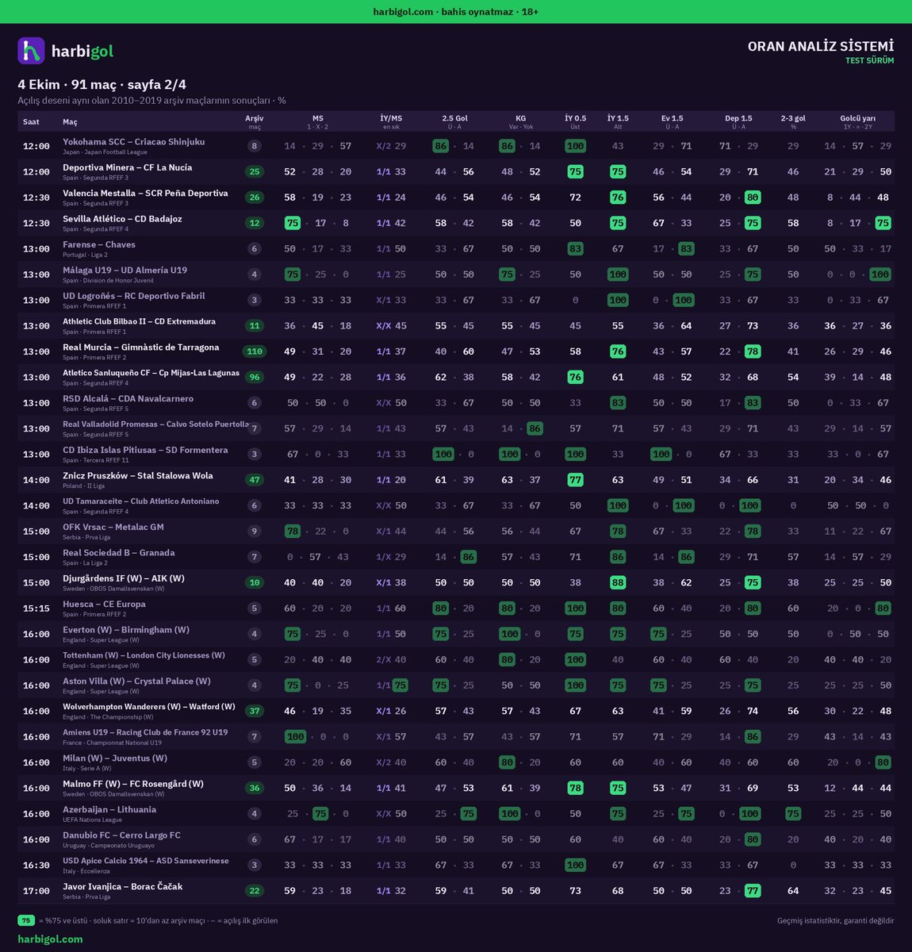This screenshot has width=912, height=952.
Task: Click the İY 0.5 column header
Action: pyautogui.click(x=575, y=121)
